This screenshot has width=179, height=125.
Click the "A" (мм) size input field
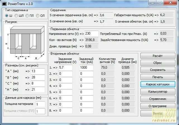[x=38, y=71]
